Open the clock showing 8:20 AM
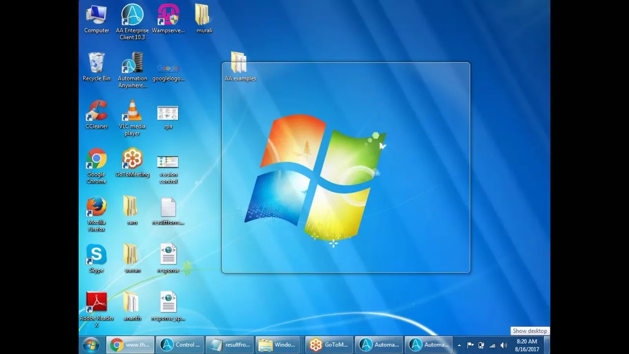This screenshot has height=354, width=629. click(527, 345)
